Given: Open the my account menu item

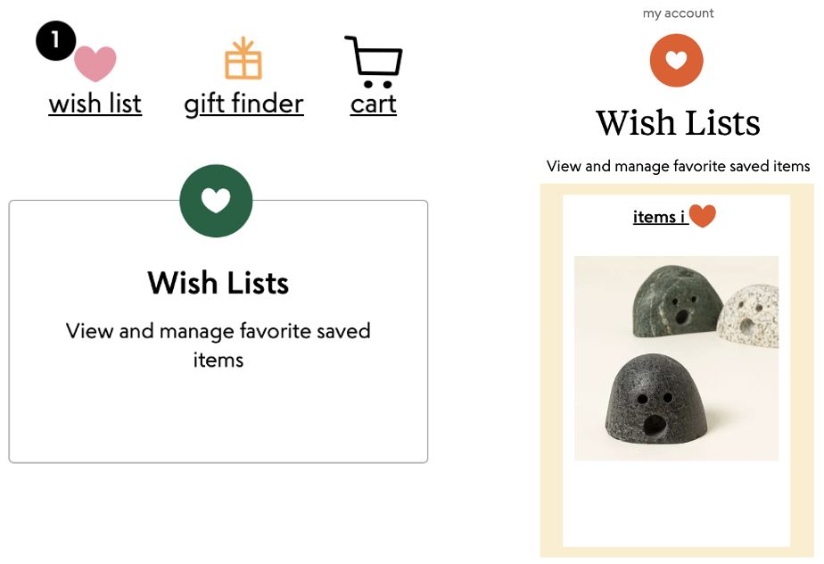Looking at the screenshot, I should (x=678, y=12).
